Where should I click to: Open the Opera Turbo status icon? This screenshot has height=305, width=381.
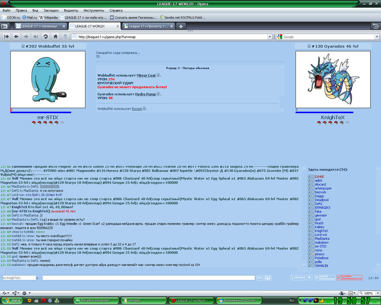coord(24,293)
